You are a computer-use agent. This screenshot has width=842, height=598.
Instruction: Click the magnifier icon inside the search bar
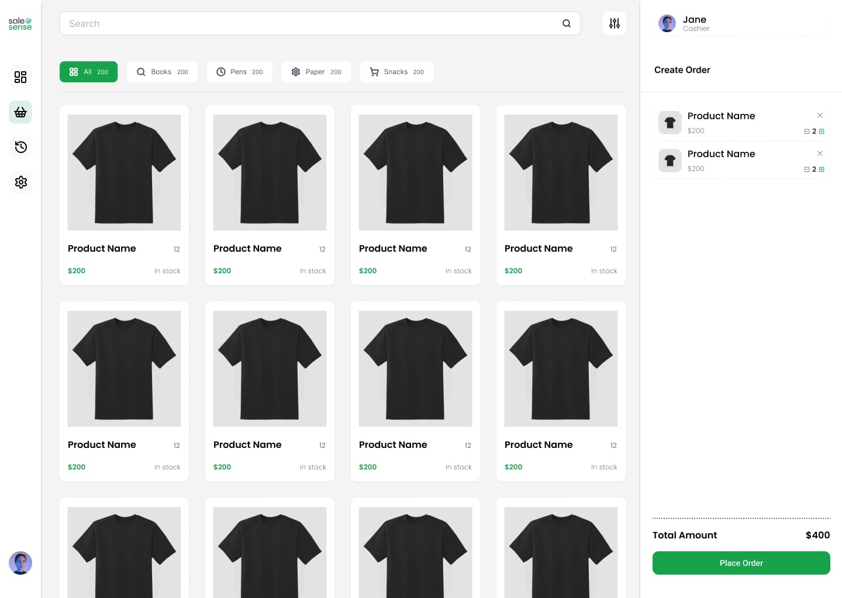pyautogui.click(x=566, y=23)
